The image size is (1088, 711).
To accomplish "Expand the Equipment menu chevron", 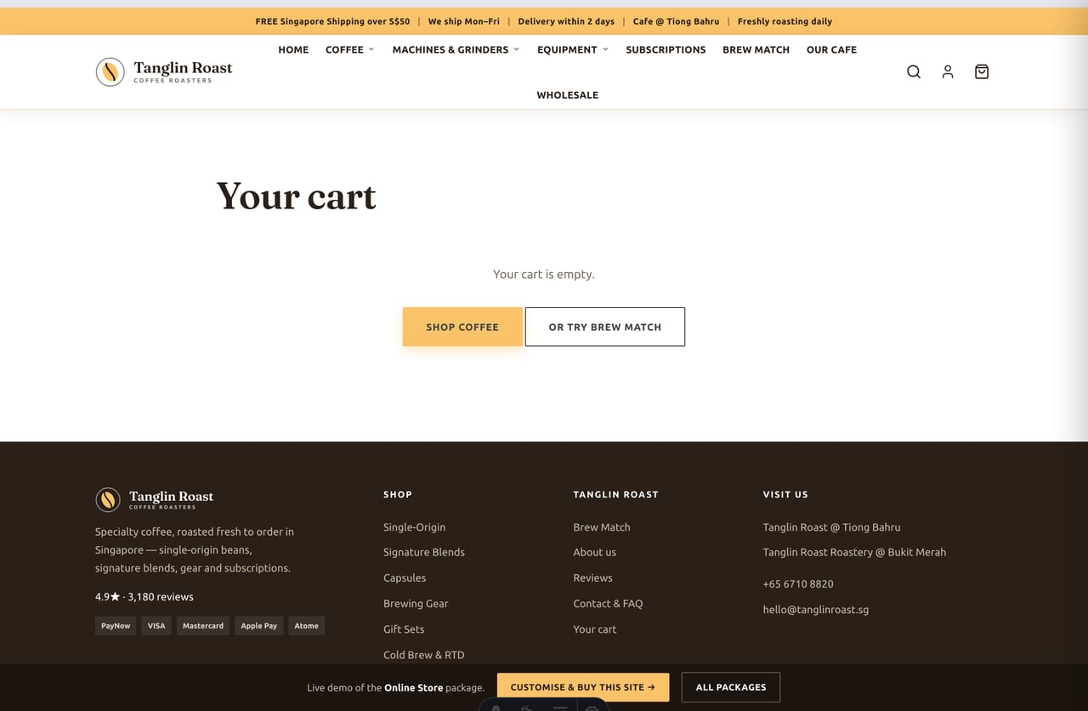I will click(x=605, y=49).
